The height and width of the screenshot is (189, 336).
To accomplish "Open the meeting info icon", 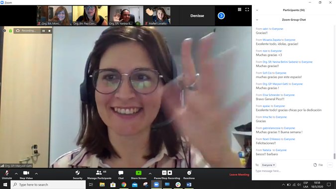I will (4, 31).
